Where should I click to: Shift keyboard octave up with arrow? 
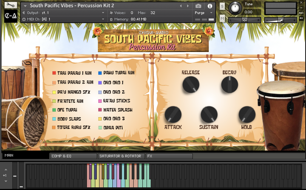6,170
